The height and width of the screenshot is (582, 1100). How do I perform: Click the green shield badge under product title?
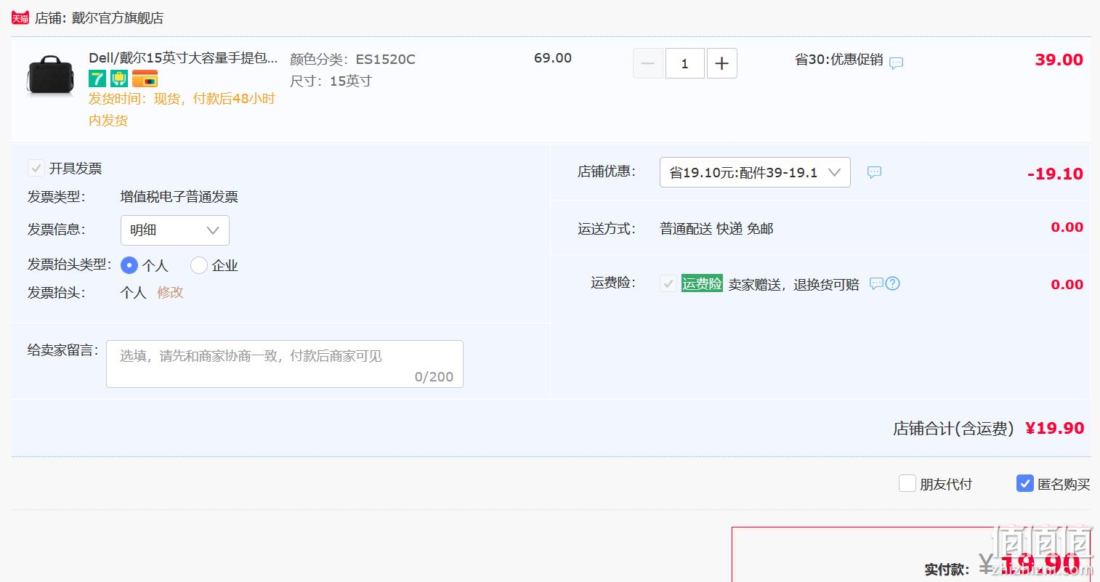click(119, 78)
